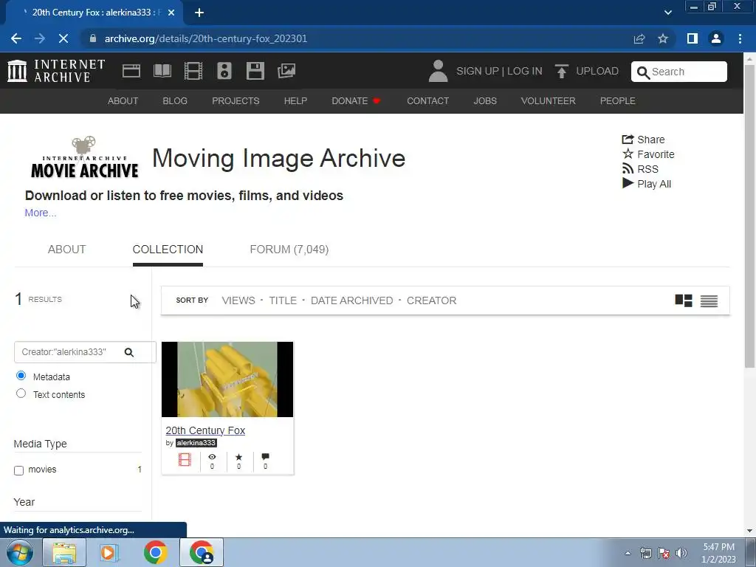Click the More... link
Image resolution: width=756 pixels, height=567 pixels.
[x=41, y=213]
